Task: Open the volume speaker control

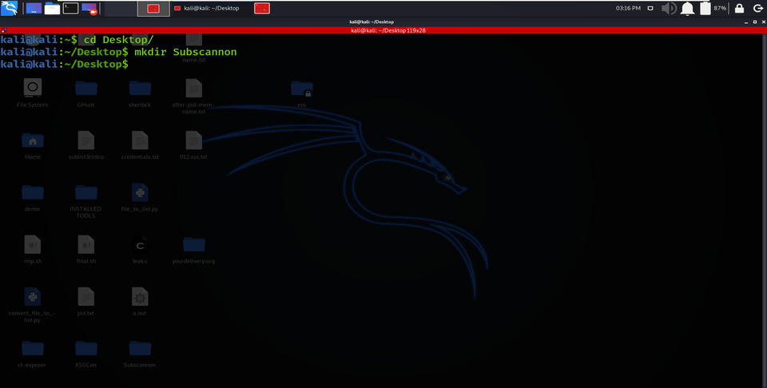Action: 669,8
